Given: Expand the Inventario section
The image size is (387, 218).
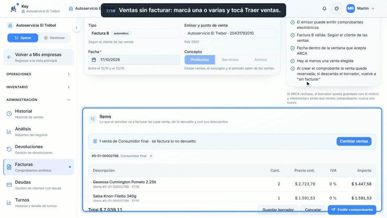Looking at the screenshot, I should [38, 87].
